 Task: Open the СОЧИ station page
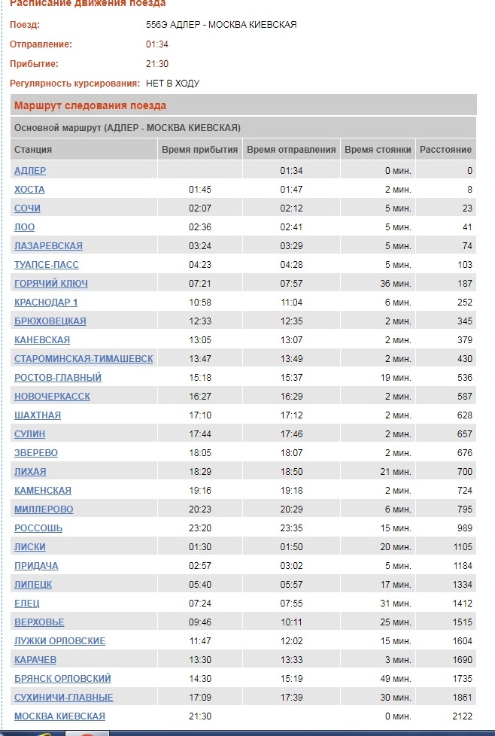(27, 208)
